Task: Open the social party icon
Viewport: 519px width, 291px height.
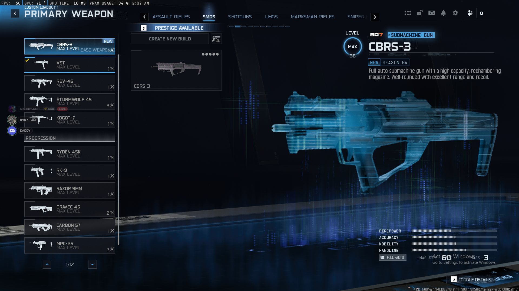Action: coord(470,13)
